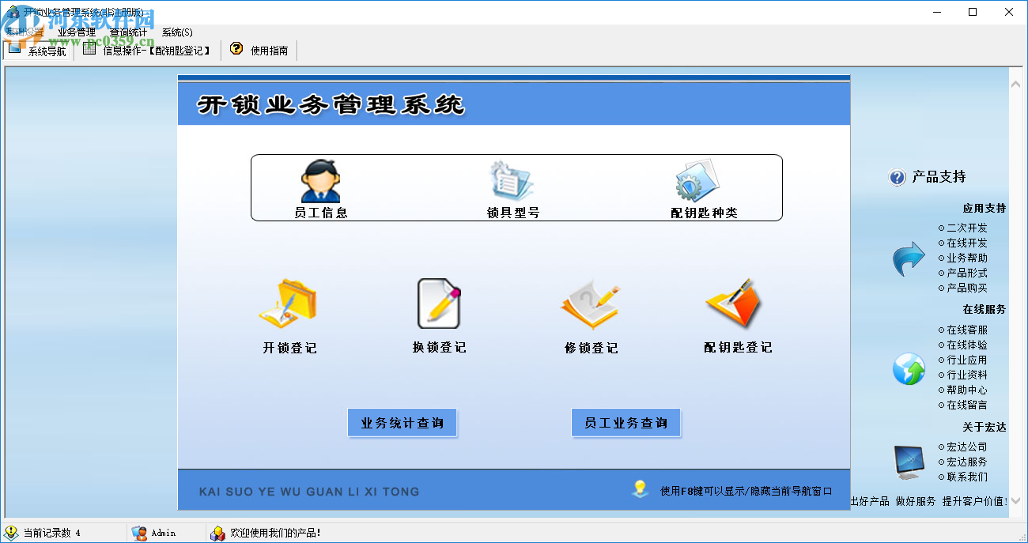Click 业务统计查询 button
The width and height of the screenshot is (1028, 543).
coord(402,422)
